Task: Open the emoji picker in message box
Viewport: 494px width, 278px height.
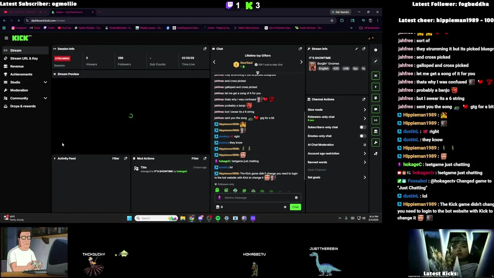Action: pyautogui.click(x=296, y=198)
